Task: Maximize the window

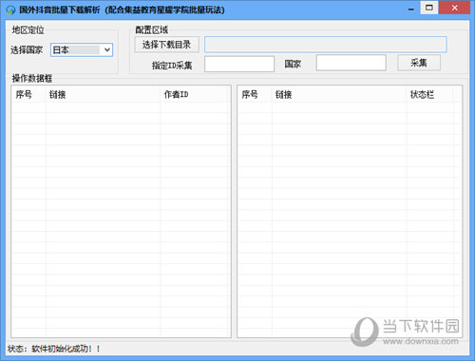Action: pos(429,8)
